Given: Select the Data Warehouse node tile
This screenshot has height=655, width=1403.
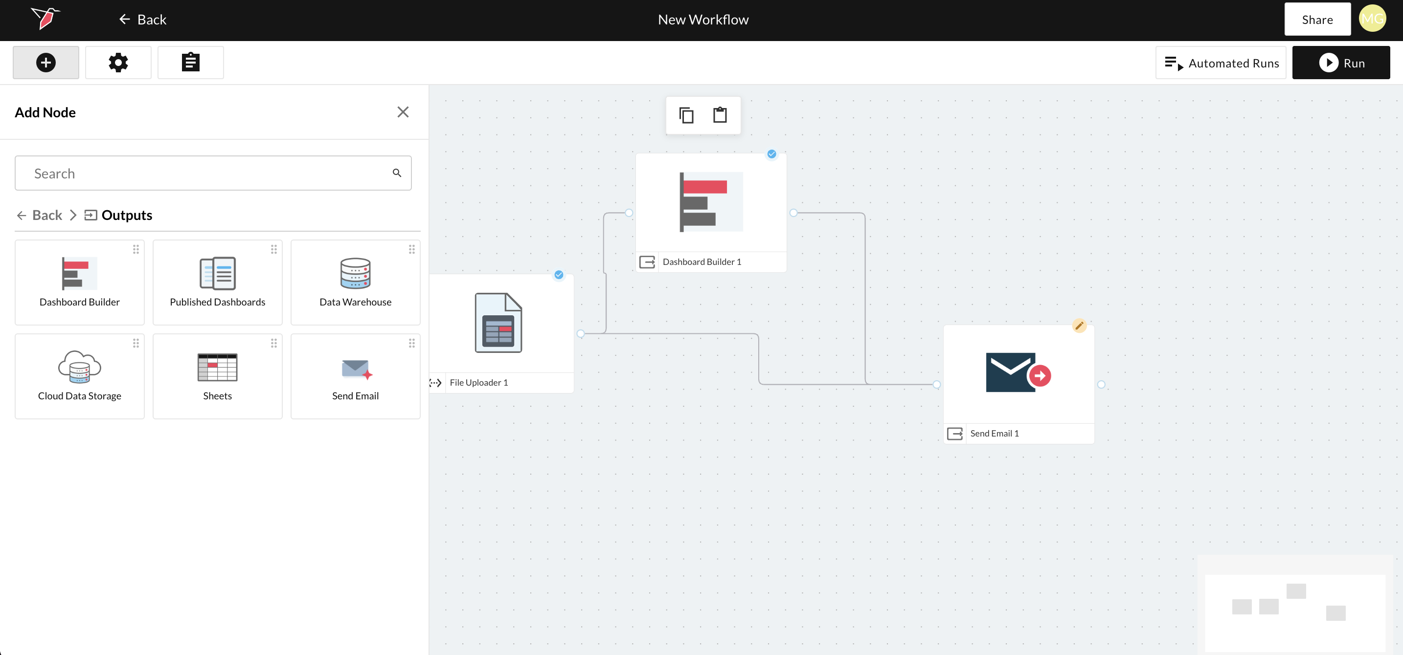Looking at the screenshot, I should coord(355,283).
